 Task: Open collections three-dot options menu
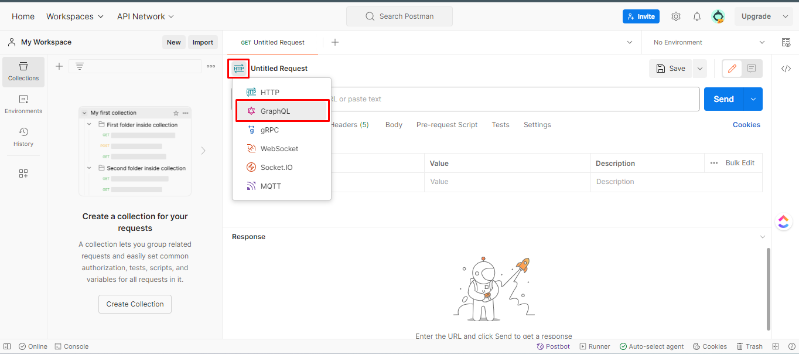pyautogui.click(x=211, y=66)
